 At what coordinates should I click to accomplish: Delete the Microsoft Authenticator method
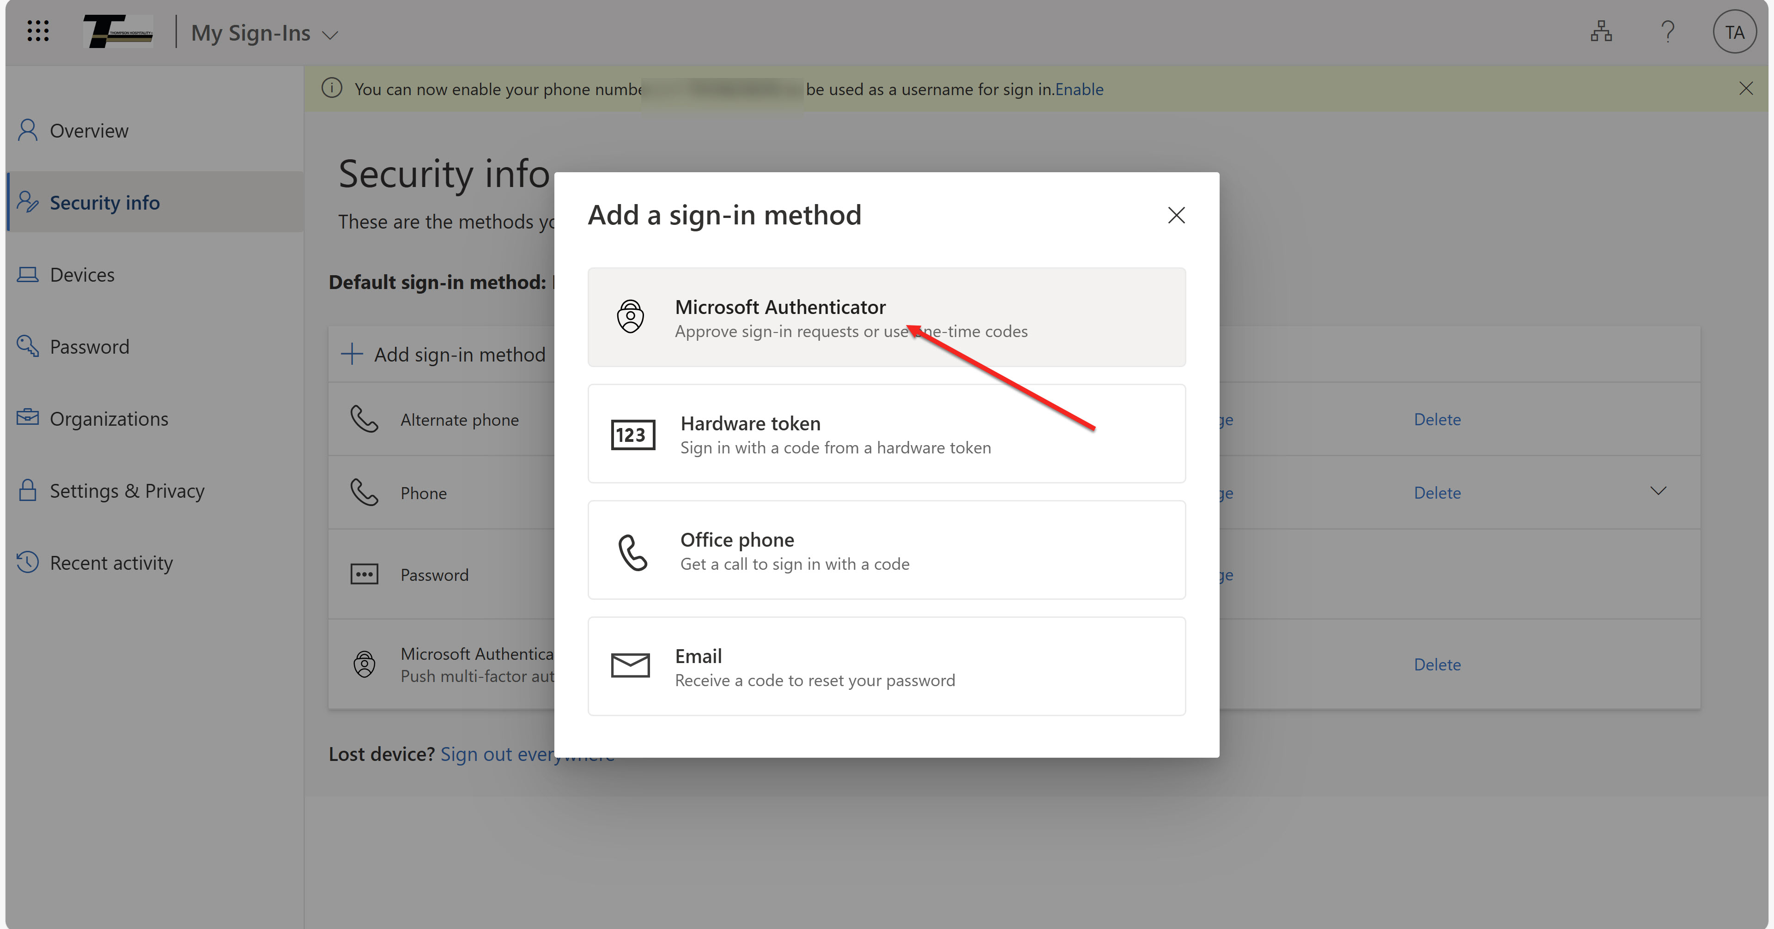[1437, 664]
